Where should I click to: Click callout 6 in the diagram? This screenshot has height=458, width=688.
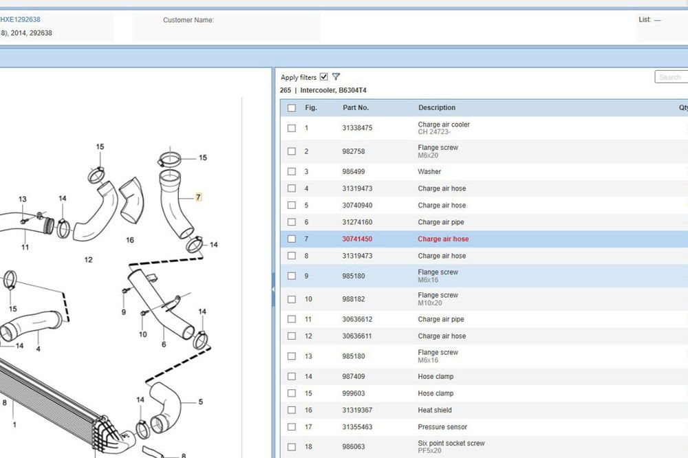click(164, 345)
